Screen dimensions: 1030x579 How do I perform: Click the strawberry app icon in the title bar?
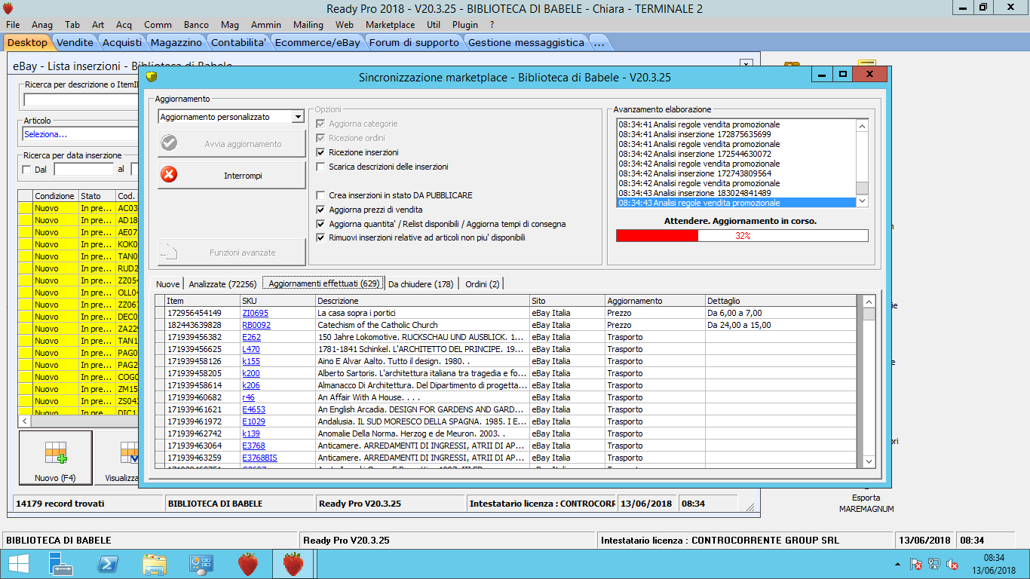click(x=8, y=8)
